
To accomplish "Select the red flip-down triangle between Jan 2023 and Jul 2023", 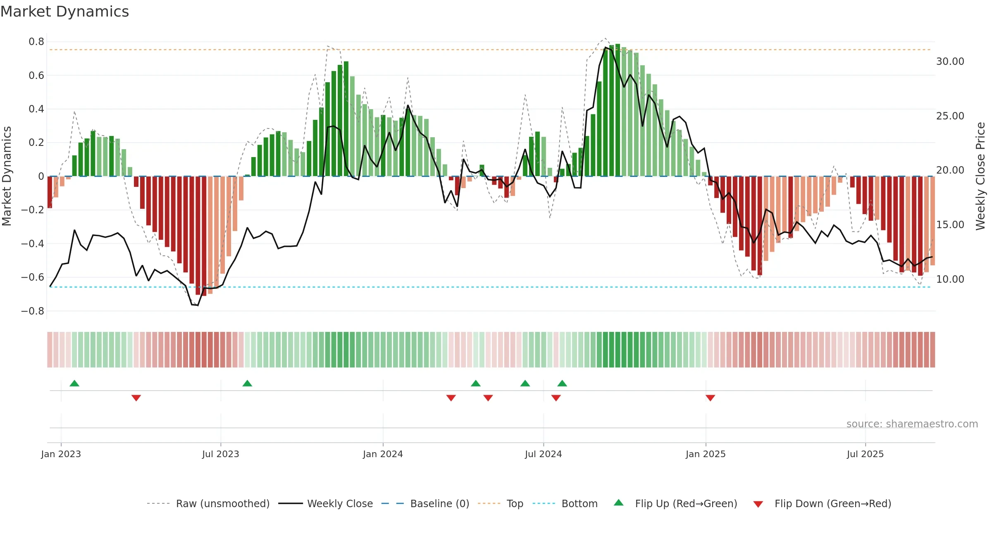I will (136, 398).
